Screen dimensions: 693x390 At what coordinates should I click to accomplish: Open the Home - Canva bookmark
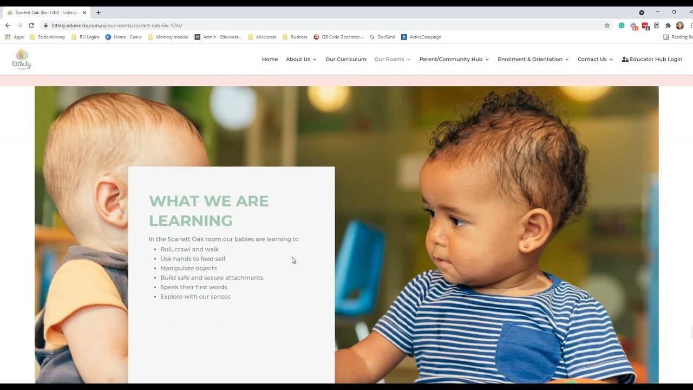(123, 37)
